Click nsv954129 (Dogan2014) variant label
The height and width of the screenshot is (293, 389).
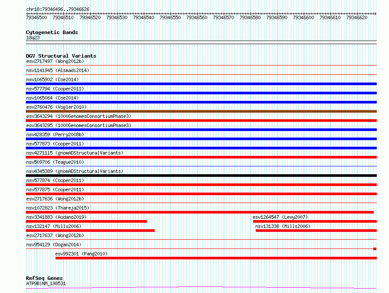54,245
